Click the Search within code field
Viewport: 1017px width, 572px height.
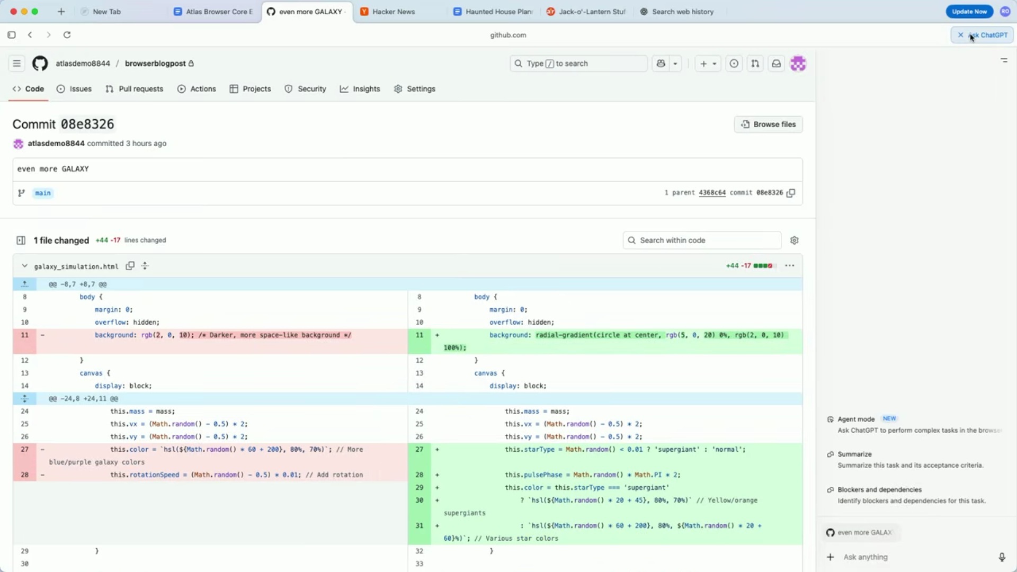pos(702,240)
